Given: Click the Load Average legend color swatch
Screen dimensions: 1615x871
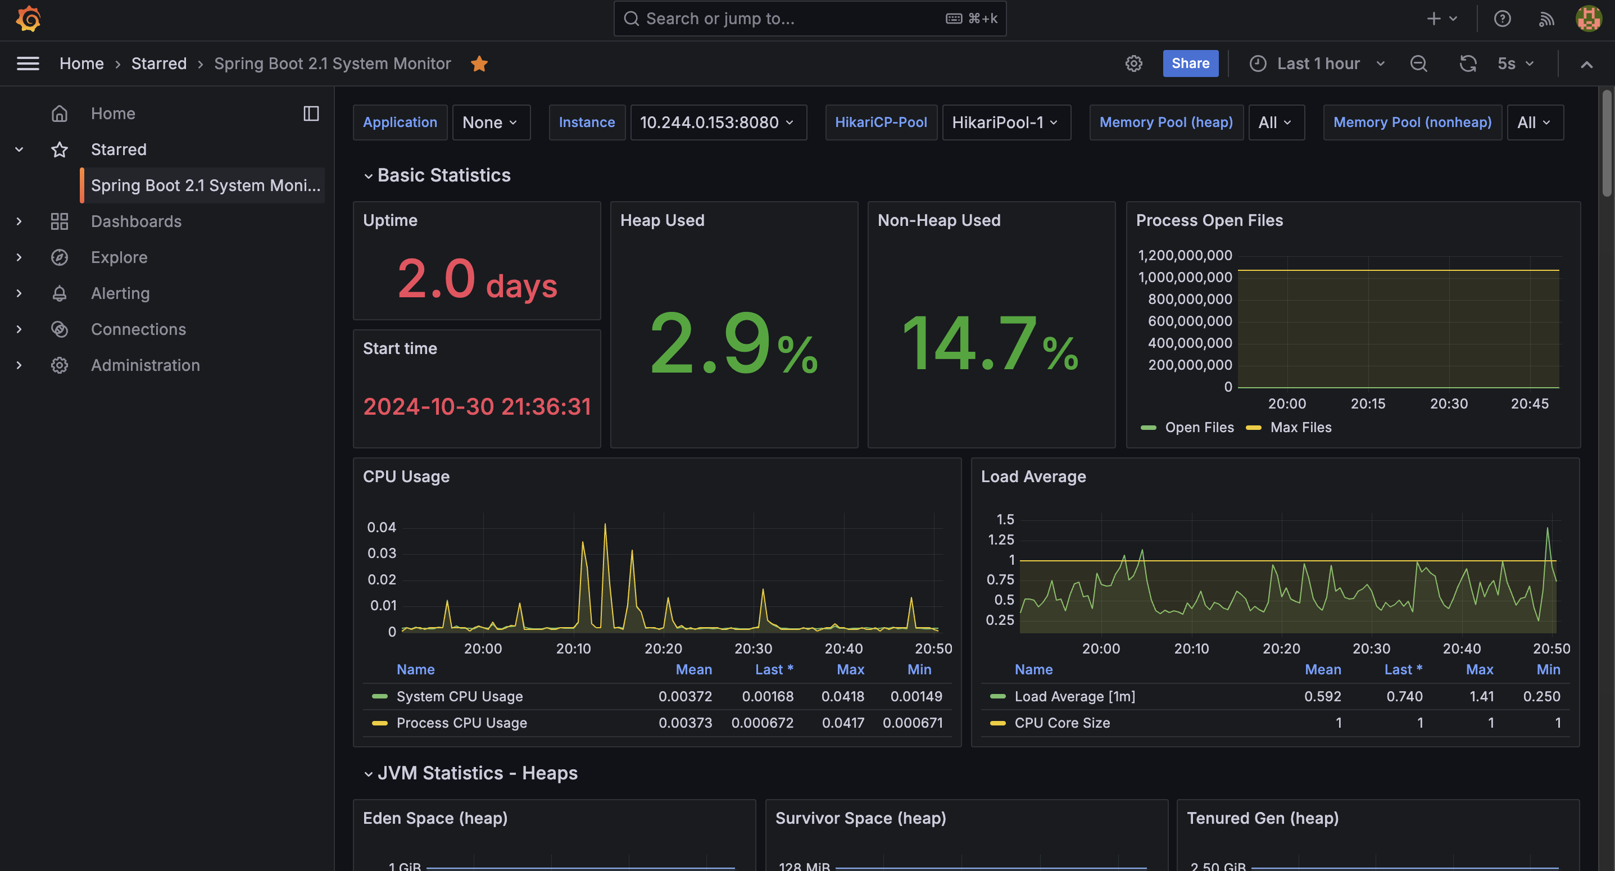Looking at the screenshot, I should (x=997, y=697).
